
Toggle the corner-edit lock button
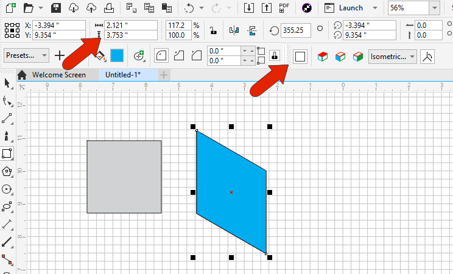click(275, 56)
